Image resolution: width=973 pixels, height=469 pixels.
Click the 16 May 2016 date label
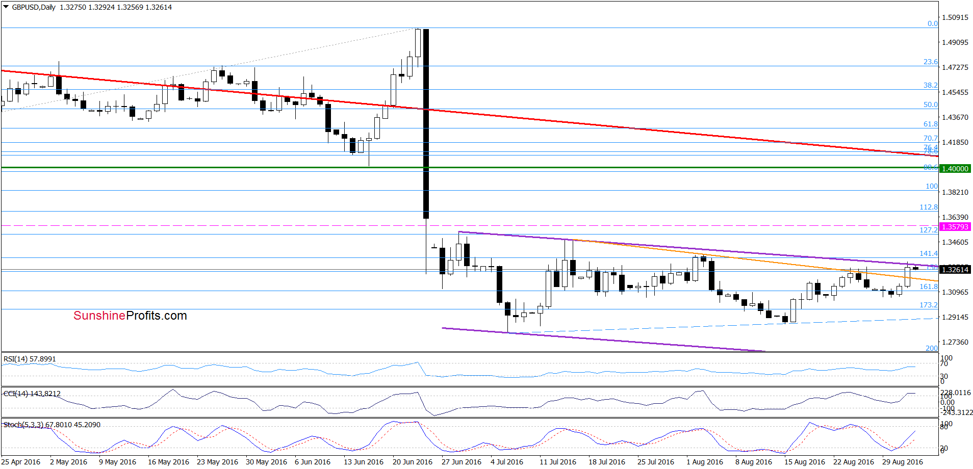coord(168,462)
